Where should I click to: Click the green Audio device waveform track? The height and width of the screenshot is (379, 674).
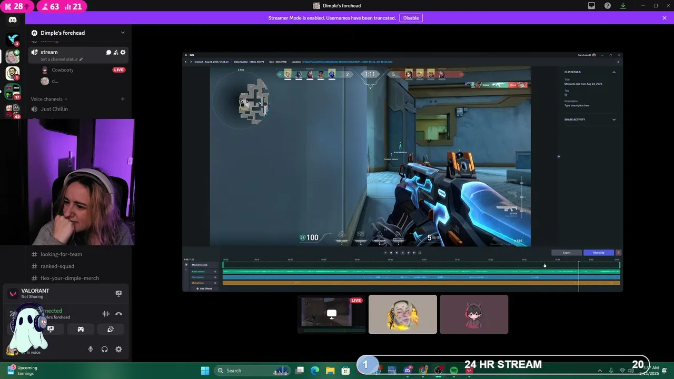coord(421,272)
